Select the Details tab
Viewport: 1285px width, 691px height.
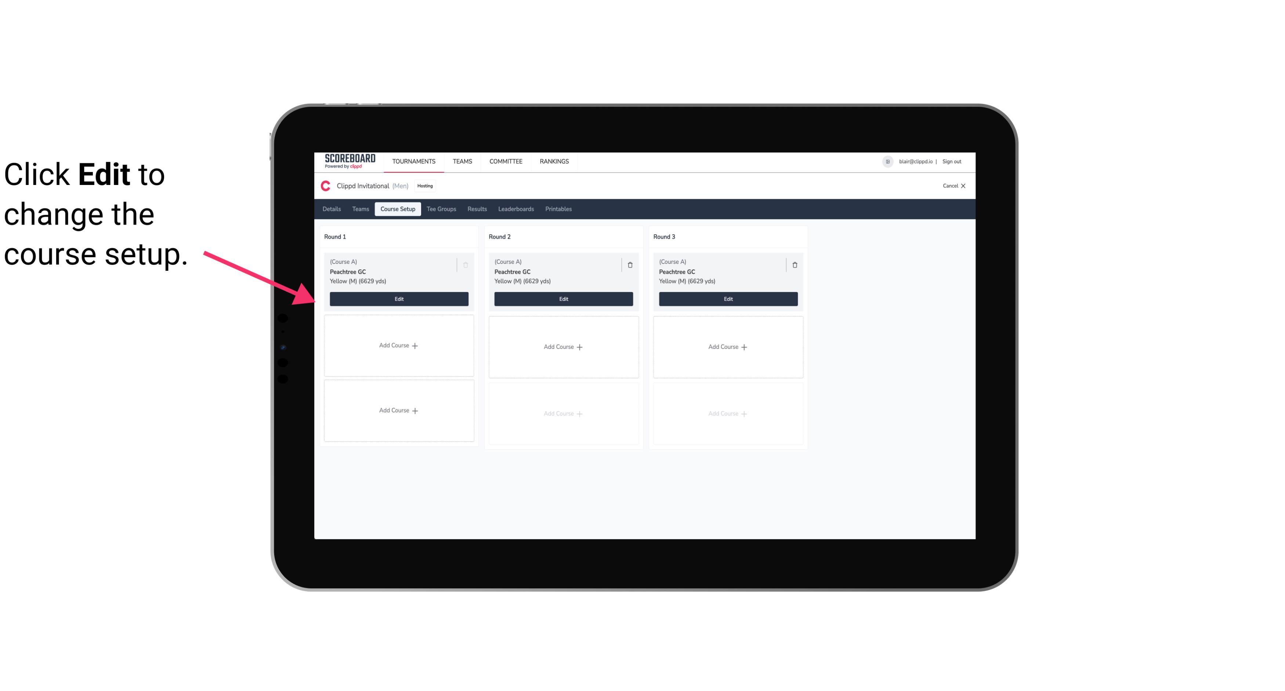click(333, 208)
